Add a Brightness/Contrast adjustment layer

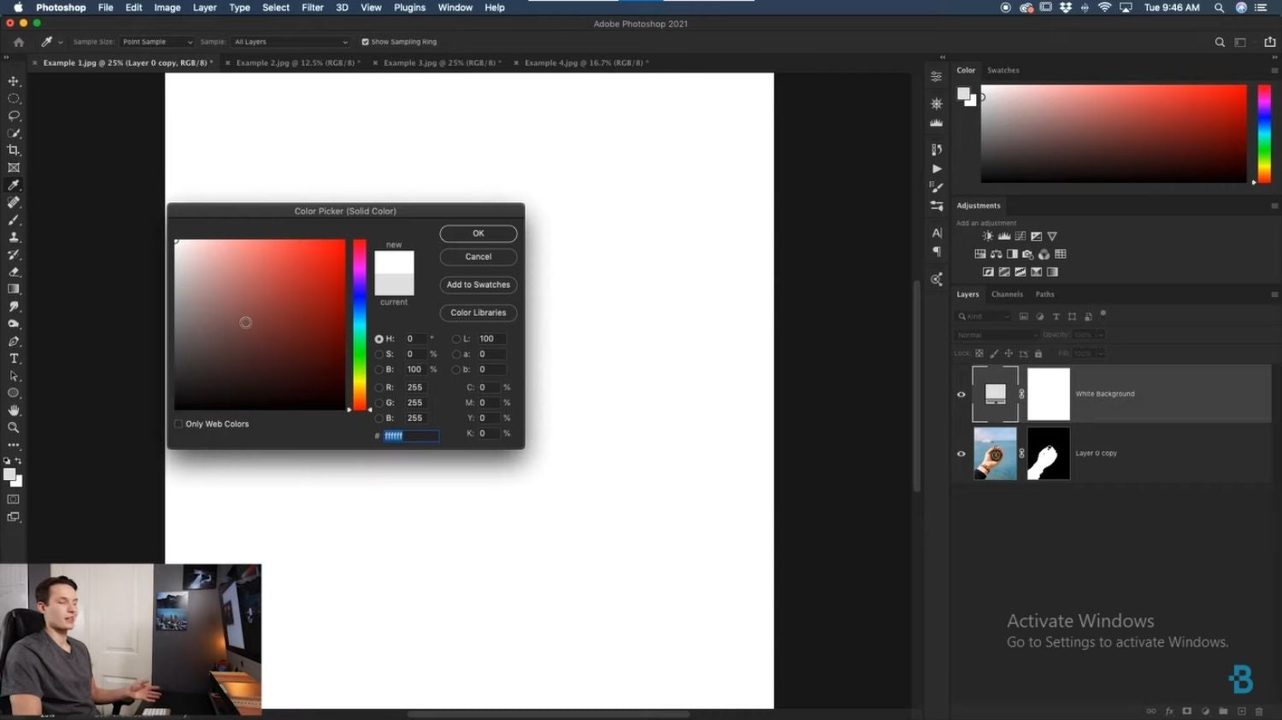[988, 236]
